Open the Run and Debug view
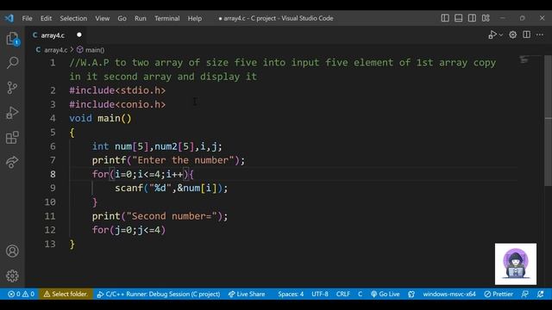 click(x=12, y=113)
